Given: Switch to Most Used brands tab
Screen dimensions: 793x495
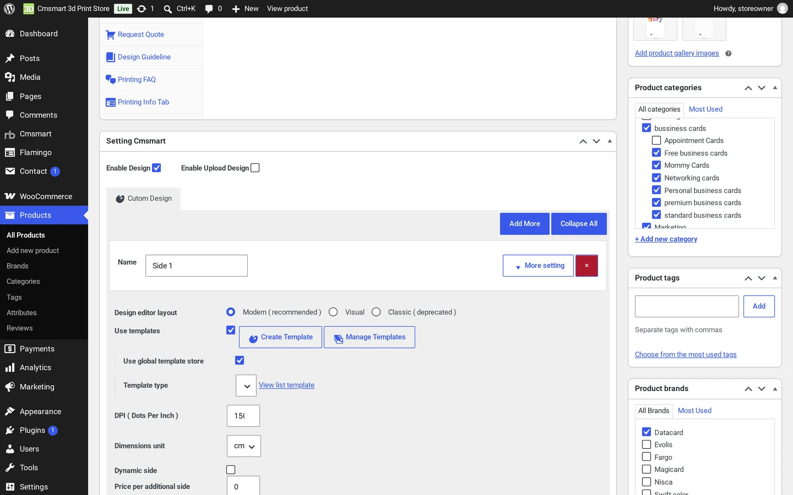Looking at the screenshot, I should tap(694, 411).
